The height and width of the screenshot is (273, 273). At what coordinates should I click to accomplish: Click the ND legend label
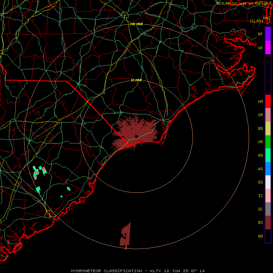click(261, 236)
